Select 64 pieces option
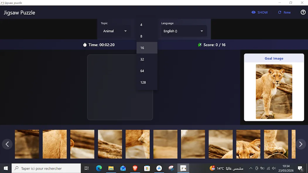Viewport: 308px width, 173px height. coord(147,71)
